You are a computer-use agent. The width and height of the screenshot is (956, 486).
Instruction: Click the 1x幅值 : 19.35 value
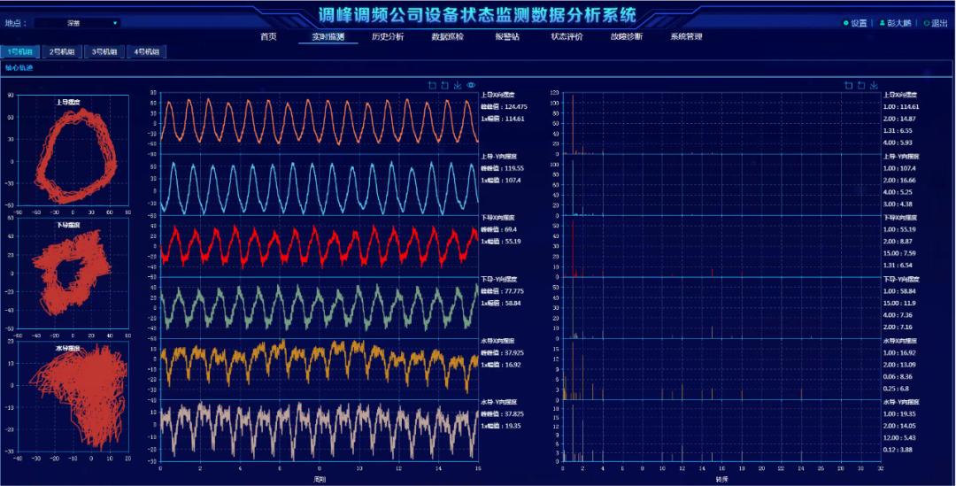pos(501,426)
